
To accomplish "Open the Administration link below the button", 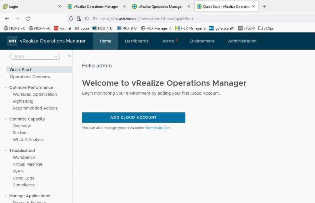I will pos(157,128).
